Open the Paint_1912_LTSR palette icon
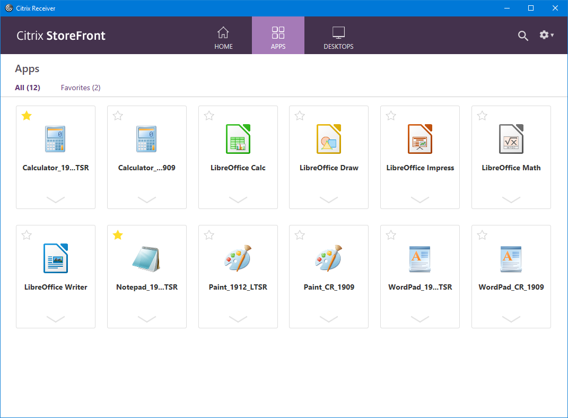The image size is (568, 418). point(238,258)
